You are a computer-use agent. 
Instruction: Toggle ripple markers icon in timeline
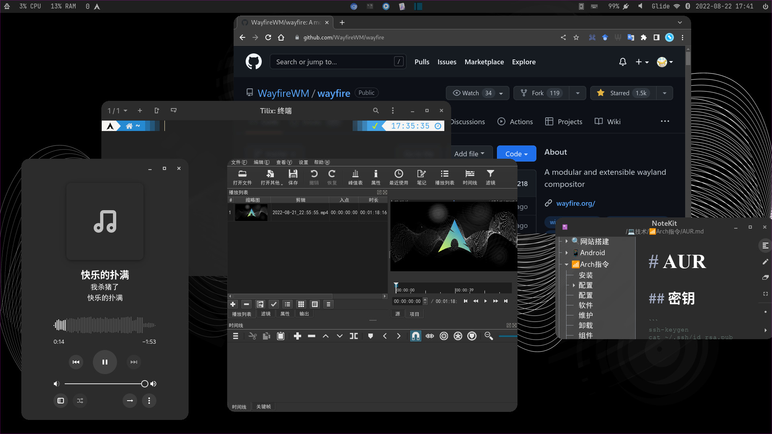[472, 336]
